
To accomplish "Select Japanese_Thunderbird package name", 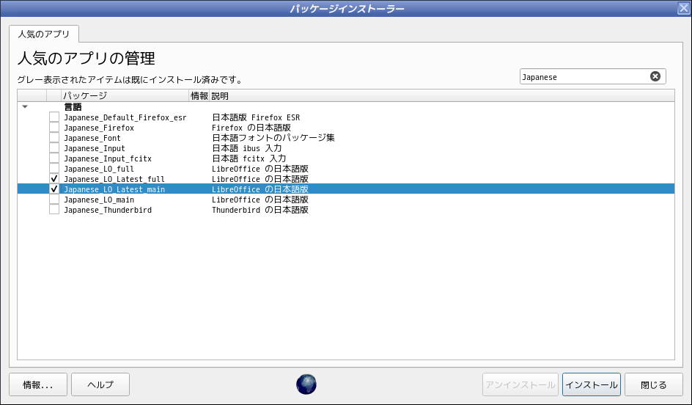I will [108, 210].
